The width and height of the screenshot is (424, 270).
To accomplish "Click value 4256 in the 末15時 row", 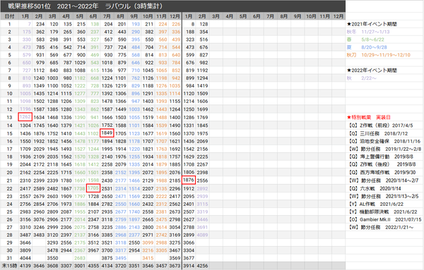I will pyautogui.click(x=202, y=266).
